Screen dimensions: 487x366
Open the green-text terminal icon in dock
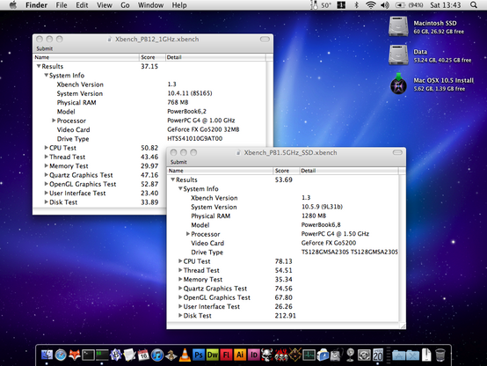coord(102,355)
